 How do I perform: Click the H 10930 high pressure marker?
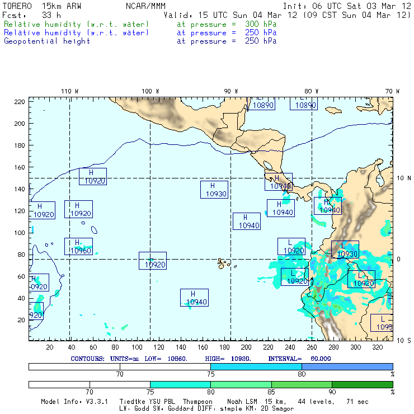[214, 190]
